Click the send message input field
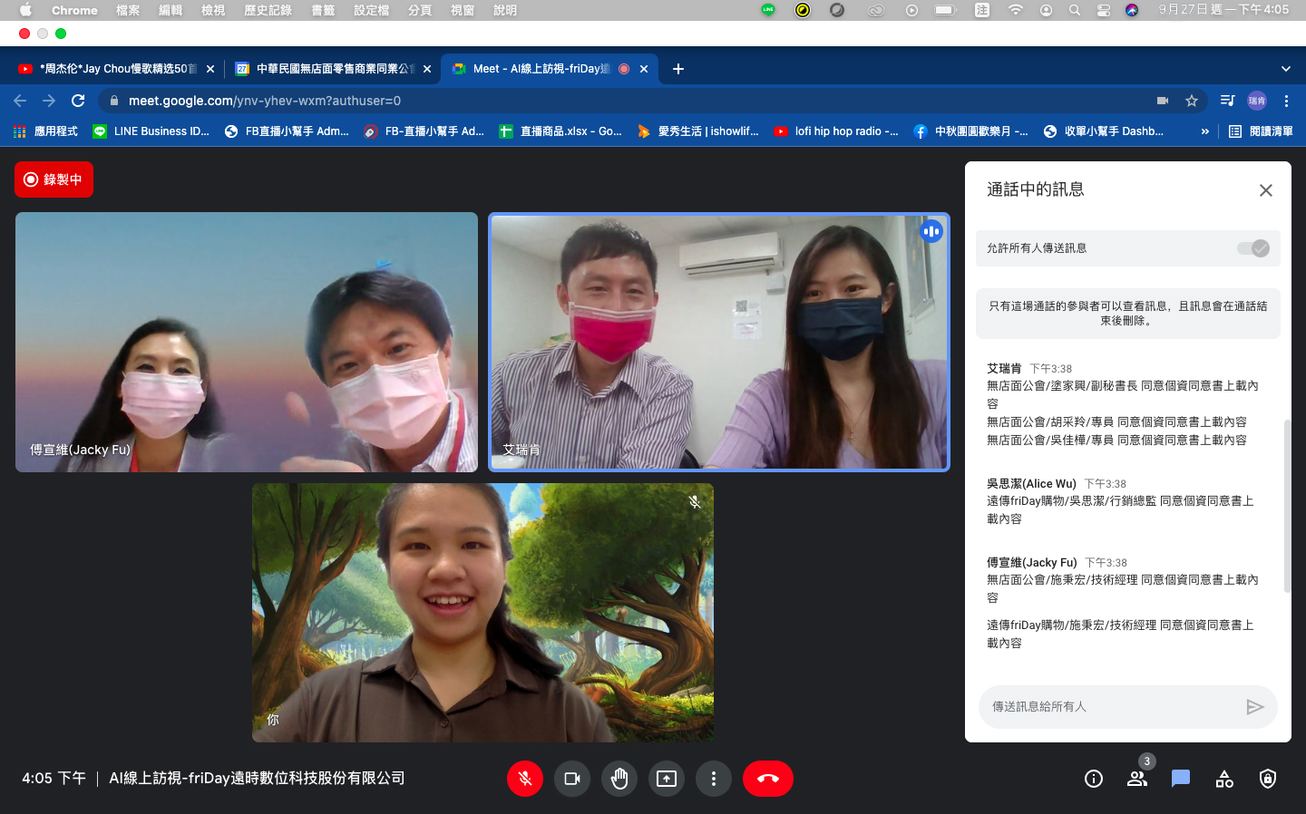This screenshot has height=814, width=1306. [x=1110, y=707]
